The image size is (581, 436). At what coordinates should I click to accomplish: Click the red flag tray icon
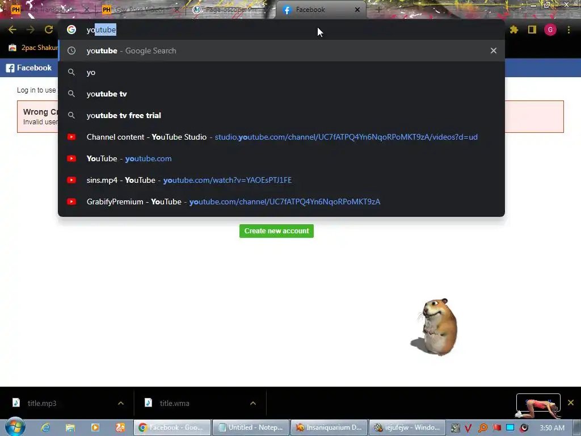pos(496,428)
